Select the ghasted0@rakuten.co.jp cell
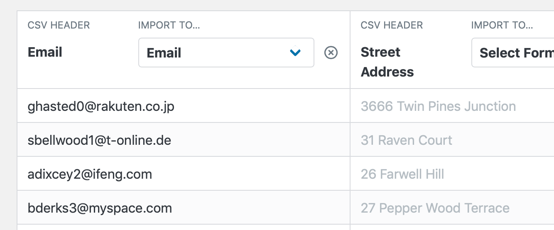Image resolution: width=554 pixels, height=230 pixels. [x=184, y=106]
